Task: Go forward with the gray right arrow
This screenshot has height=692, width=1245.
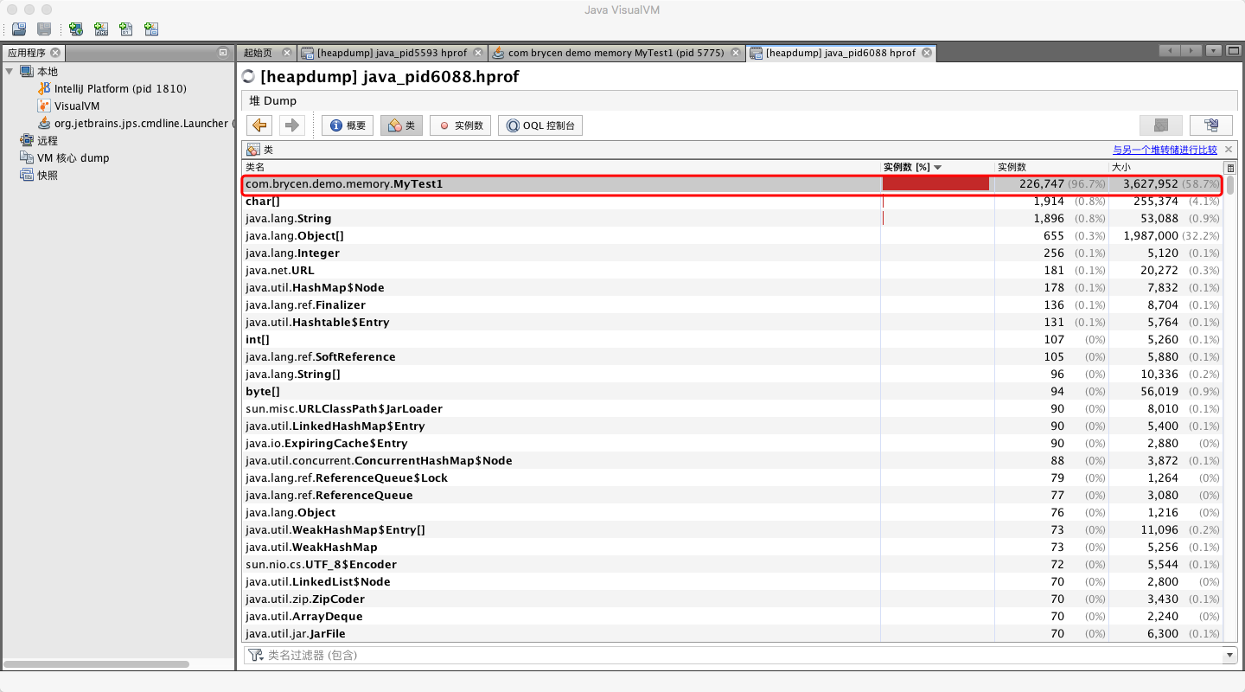Action: [x=291, y=125]
